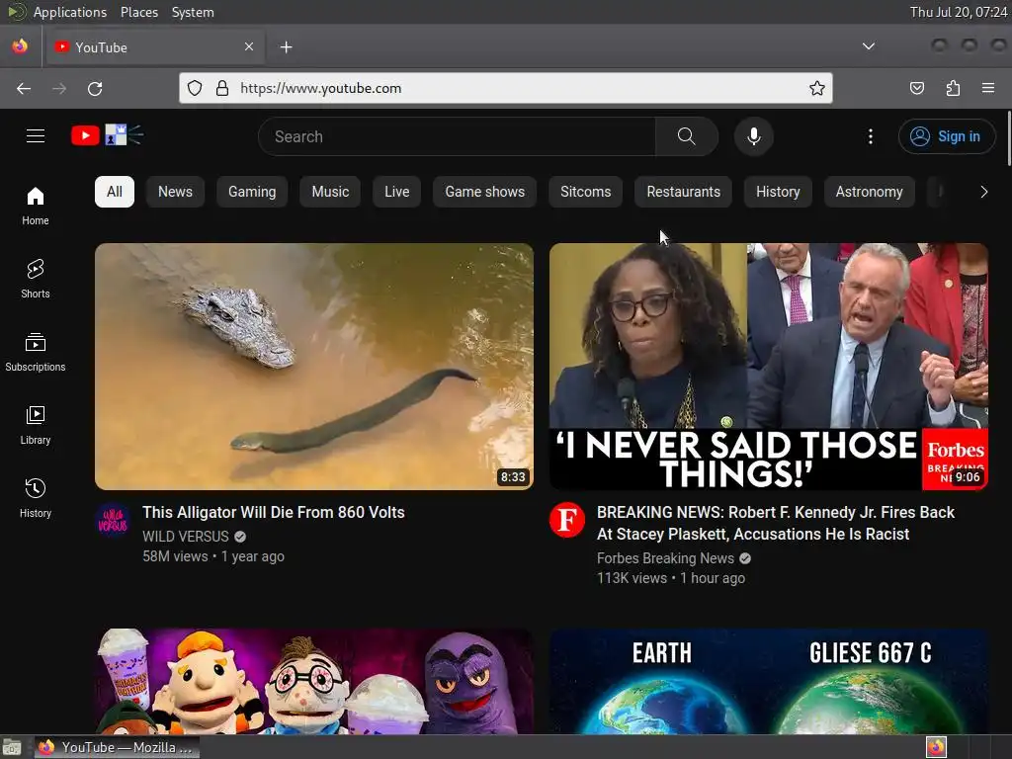Image resolution: width=1012 pixels, height=759 pixels.
Task: Open the Firefox extensions puzzle icon
Action: 953,88
